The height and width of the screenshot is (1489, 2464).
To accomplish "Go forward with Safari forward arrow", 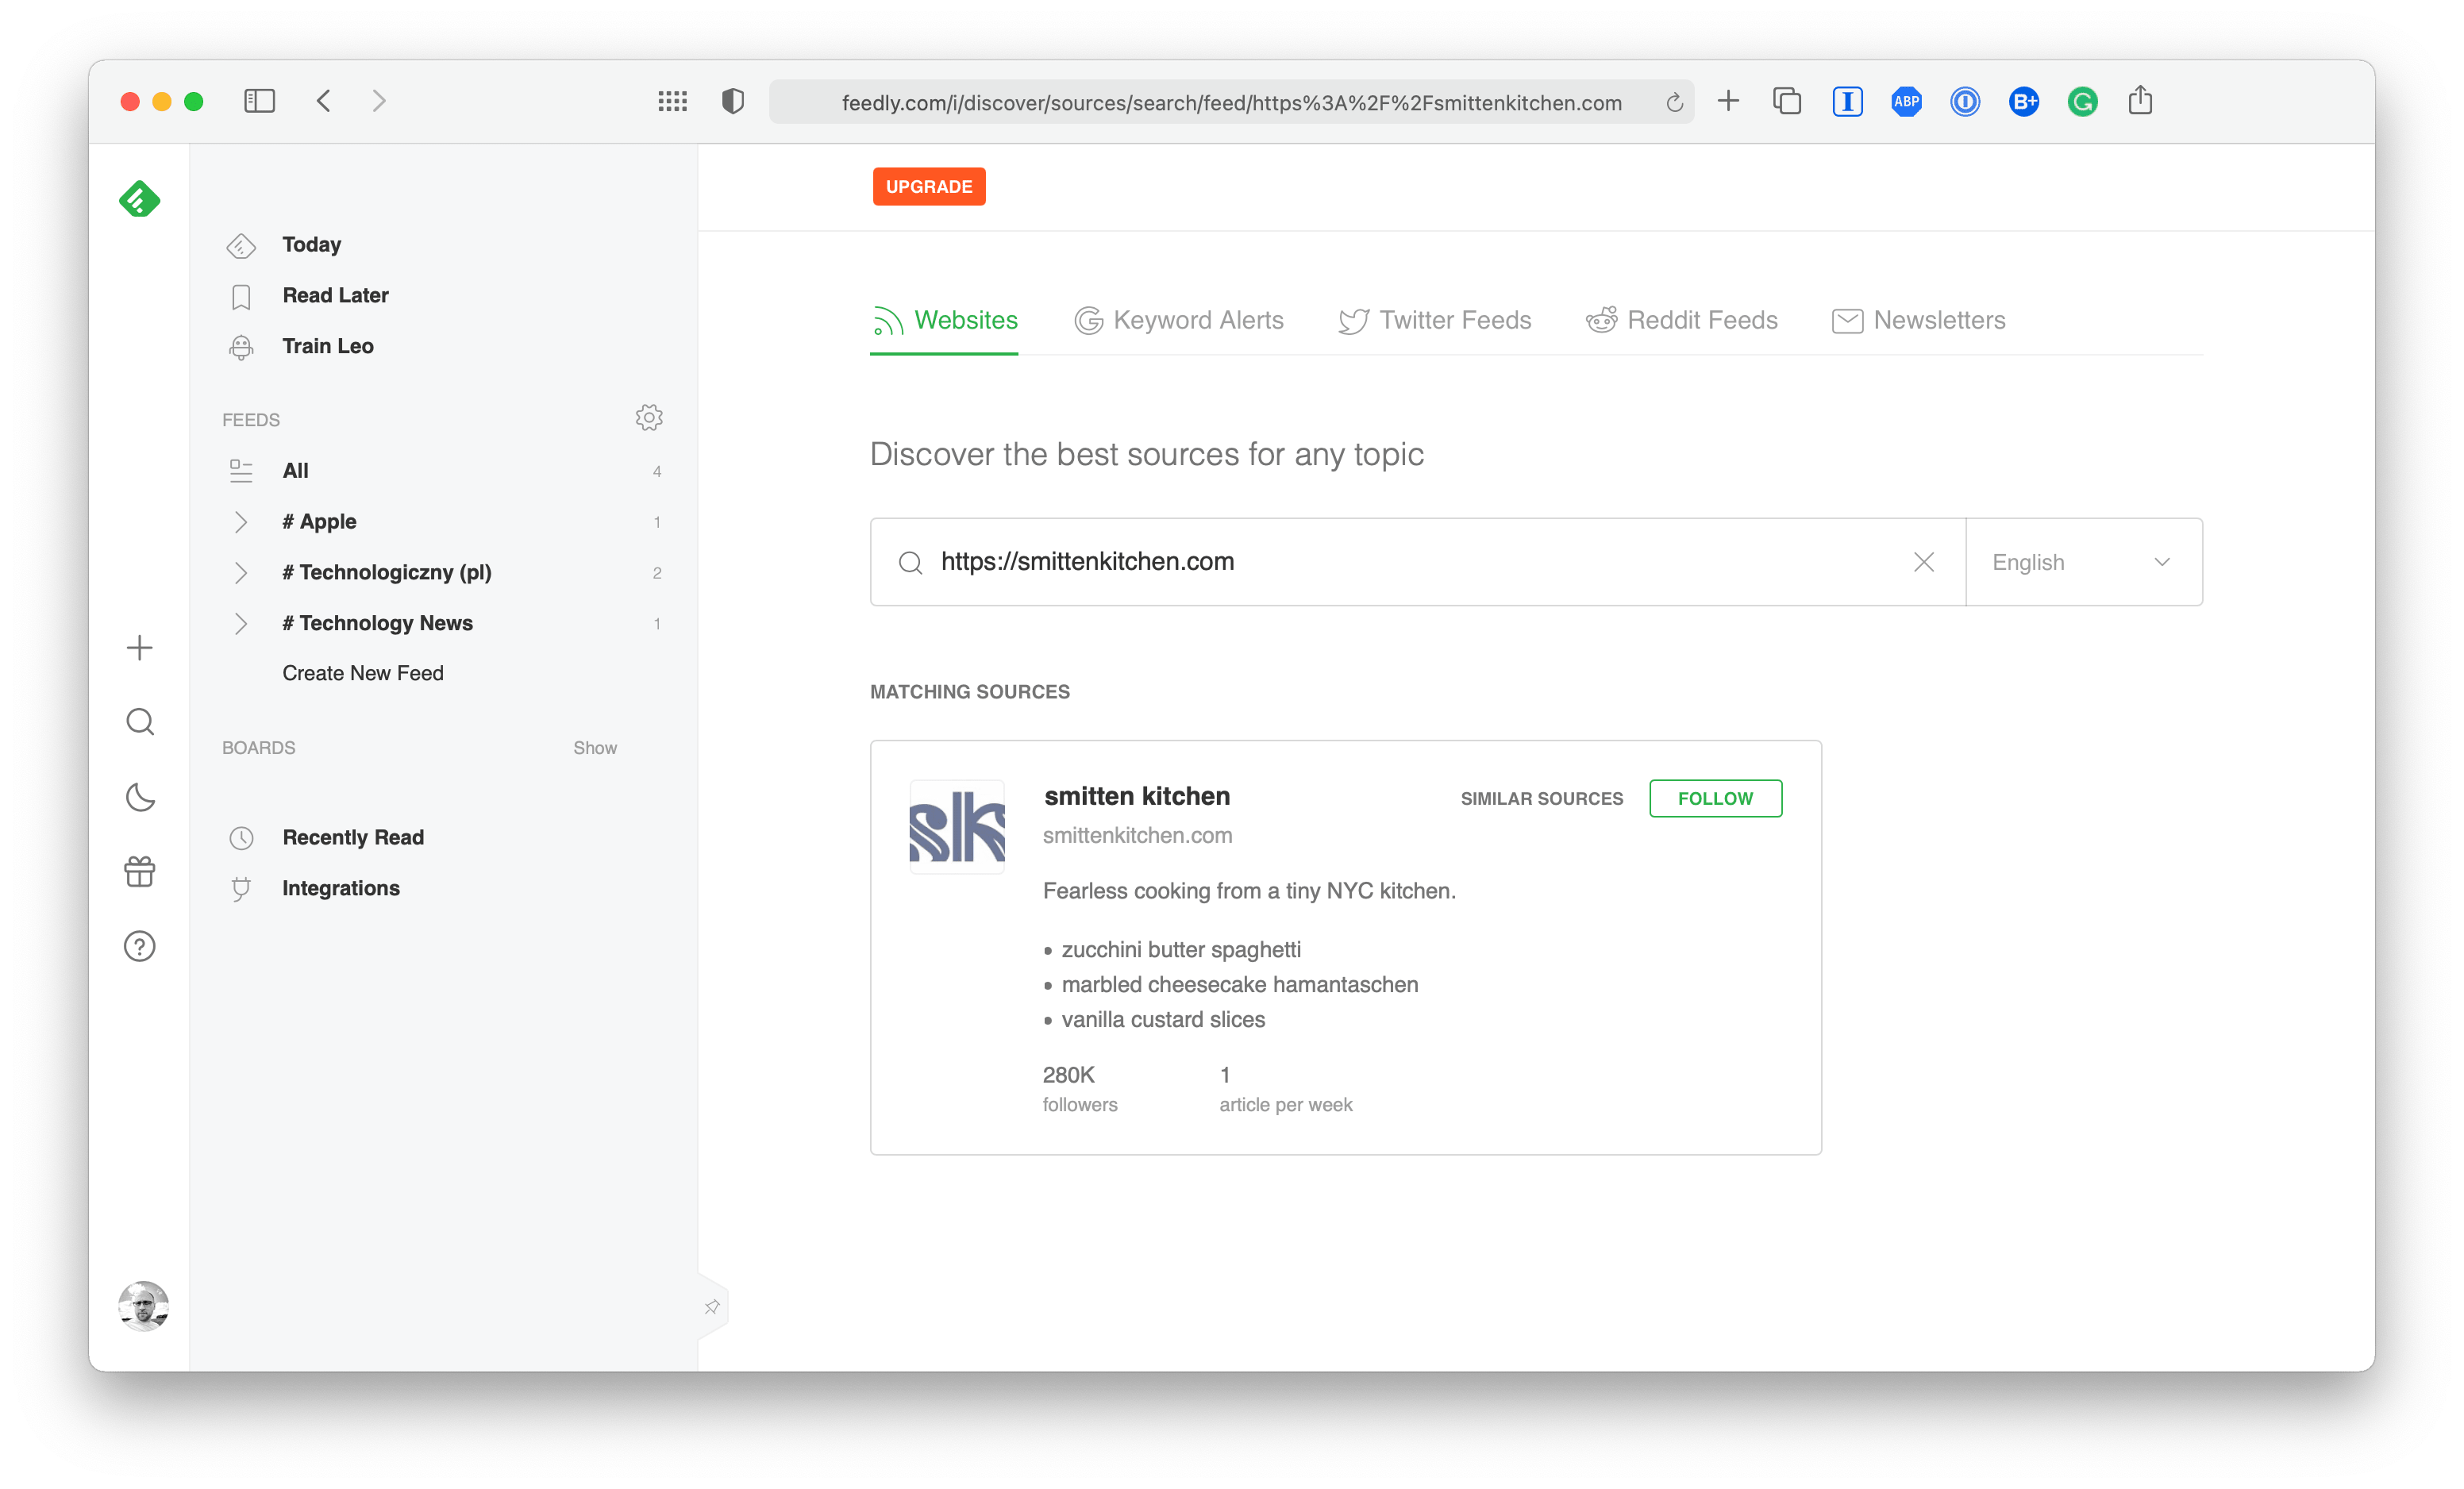I will [x=379, y=101].
